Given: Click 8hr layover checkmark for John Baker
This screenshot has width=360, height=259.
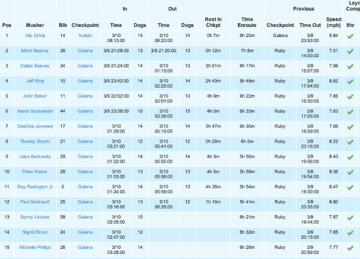Looking at the screenshot, I should tap(350, 97).
